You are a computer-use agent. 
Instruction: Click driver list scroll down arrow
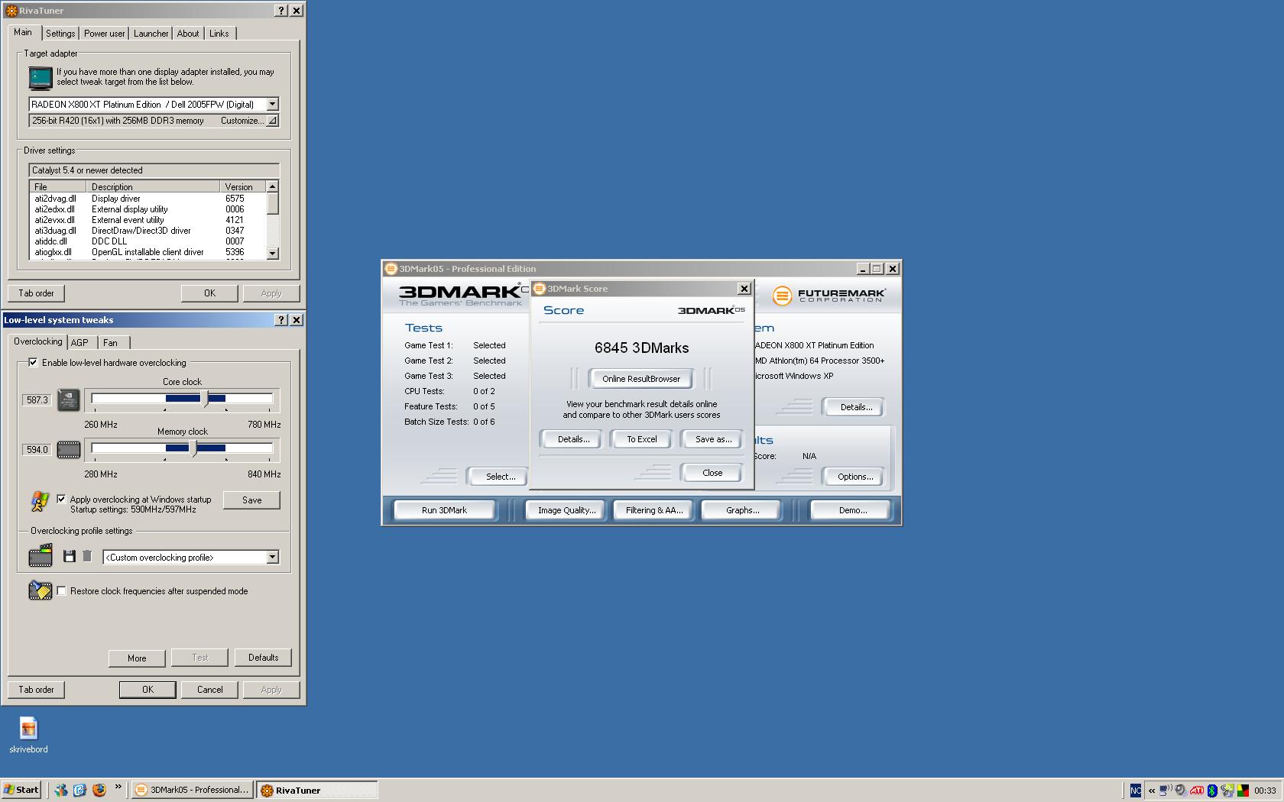273,254
